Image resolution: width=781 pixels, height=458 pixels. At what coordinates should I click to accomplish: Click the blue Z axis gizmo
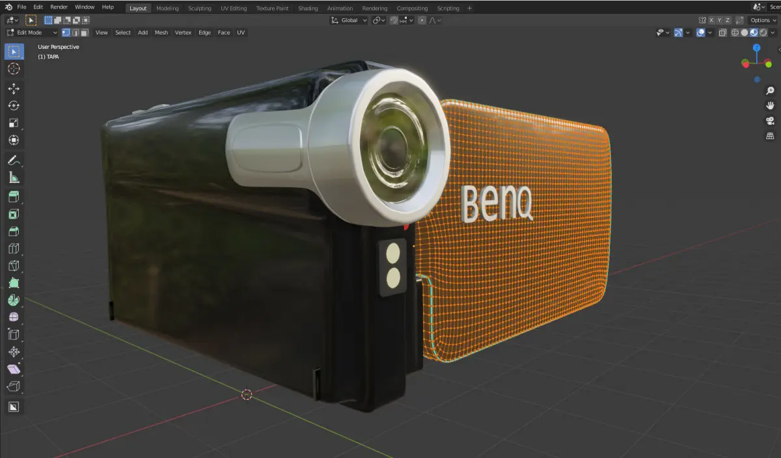pos(756,47)
